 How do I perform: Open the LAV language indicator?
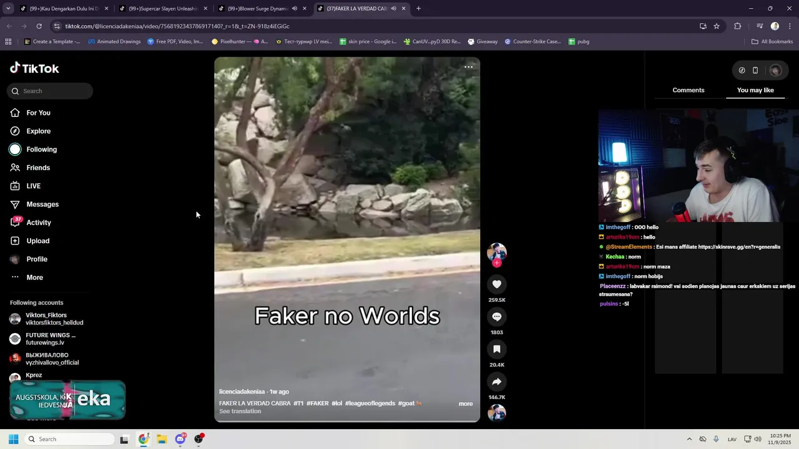click(732, 439)
